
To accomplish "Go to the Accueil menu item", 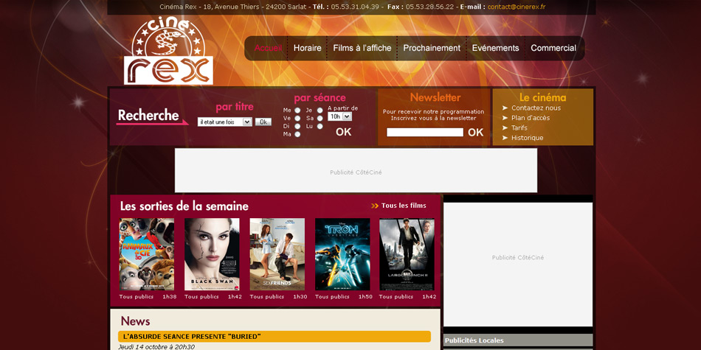I will tap(268, 48).
